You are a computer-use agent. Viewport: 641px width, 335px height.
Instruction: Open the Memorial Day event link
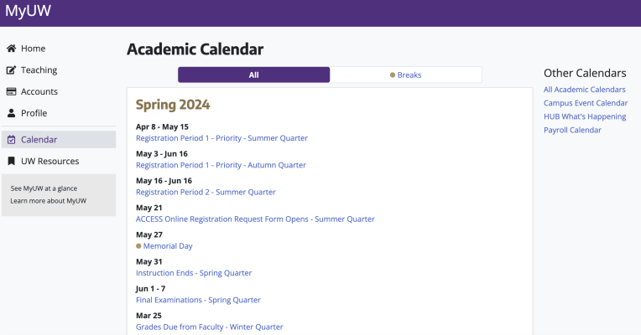168,246
